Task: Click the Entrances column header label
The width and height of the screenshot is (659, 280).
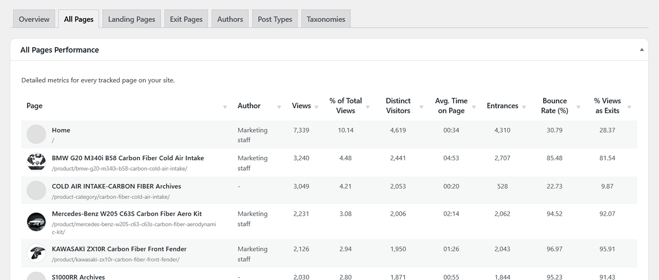Action: [502, 105]
